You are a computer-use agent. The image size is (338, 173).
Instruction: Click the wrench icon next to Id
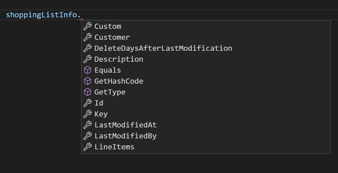[88, 103]
